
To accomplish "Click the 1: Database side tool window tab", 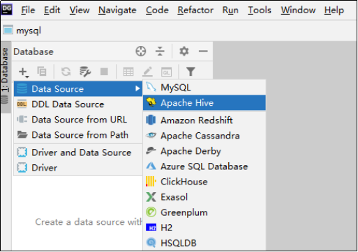I will pyautogui.click(x=6, y=77).
